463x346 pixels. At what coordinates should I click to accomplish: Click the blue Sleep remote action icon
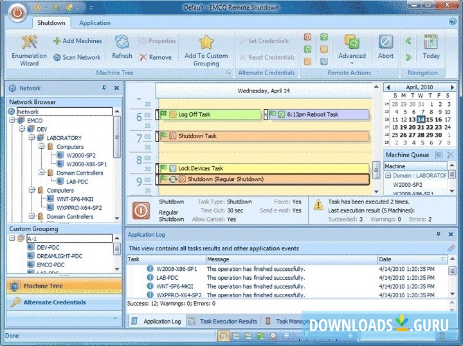pyautogui.click(x=324, y=61)
